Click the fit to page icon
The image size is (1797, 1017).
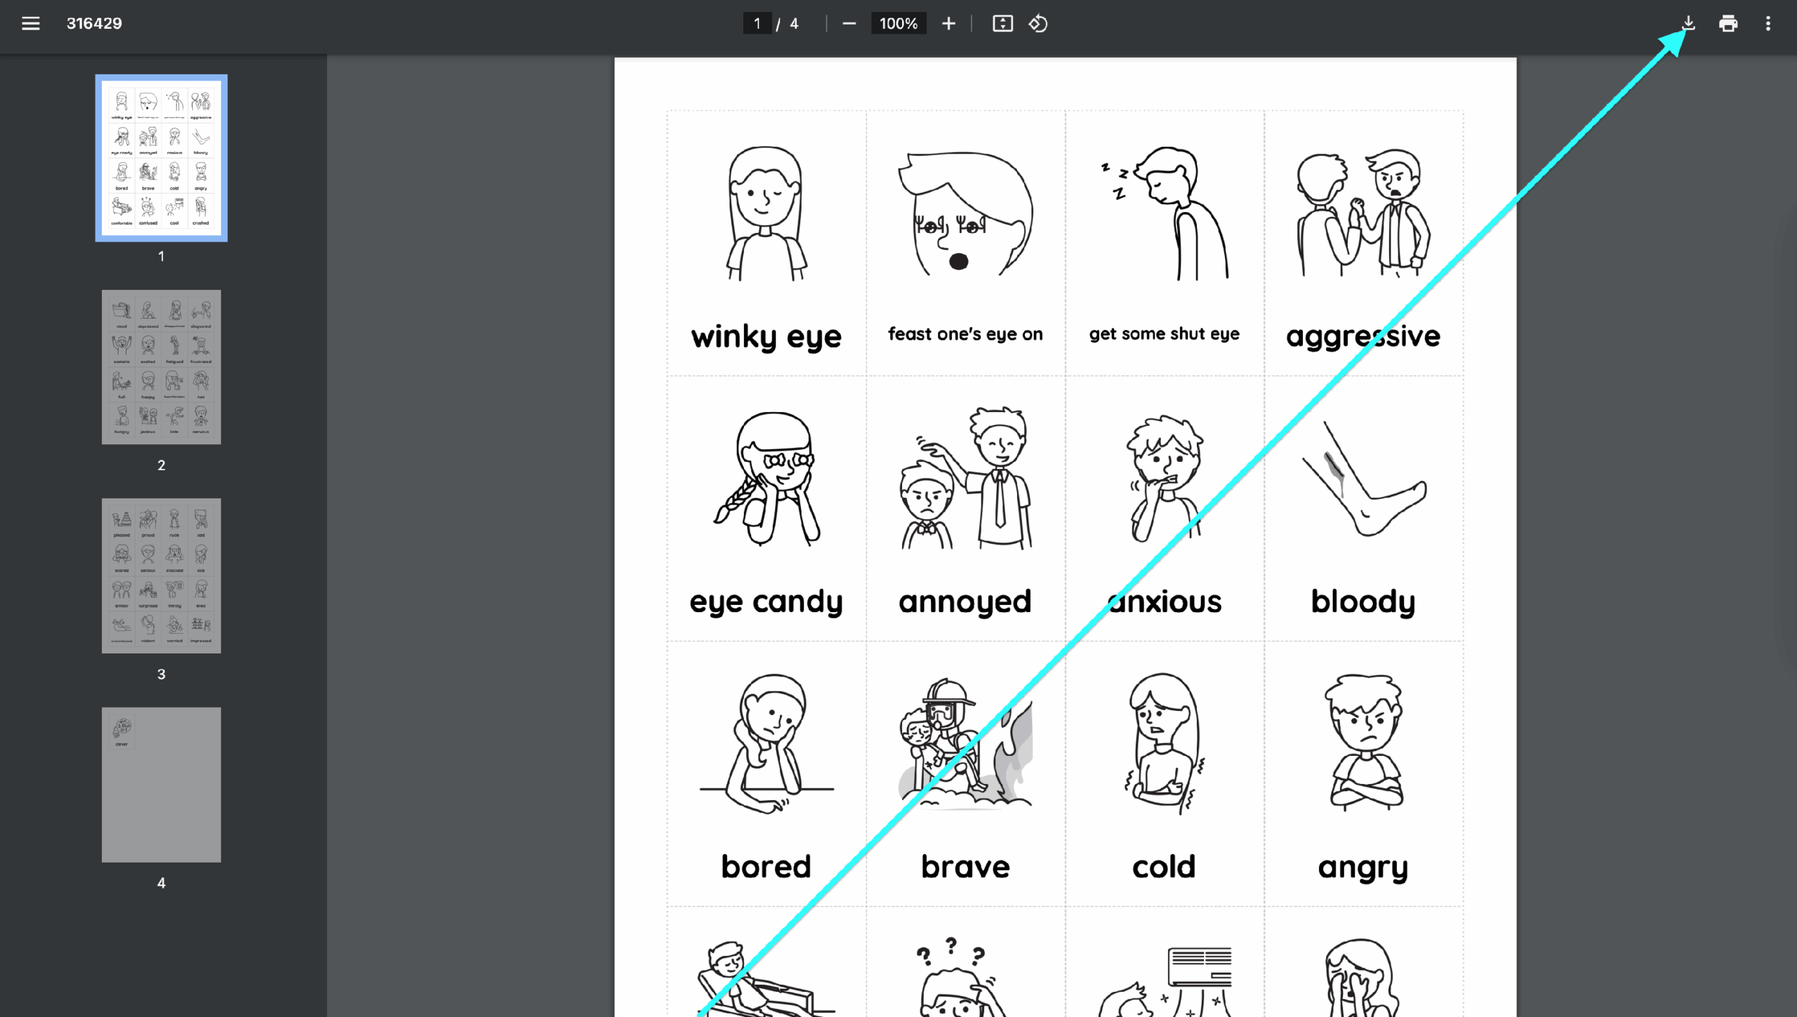tap(1002, 24)
